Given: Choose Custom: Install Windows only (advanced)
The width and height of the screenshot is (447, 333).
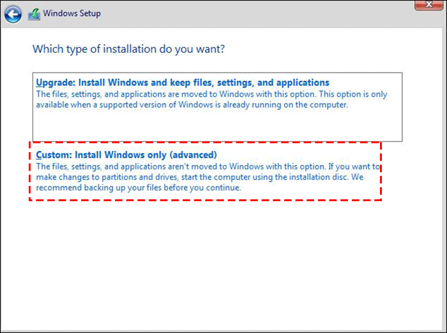Looking at the screenshot, I should pos(126,155).
